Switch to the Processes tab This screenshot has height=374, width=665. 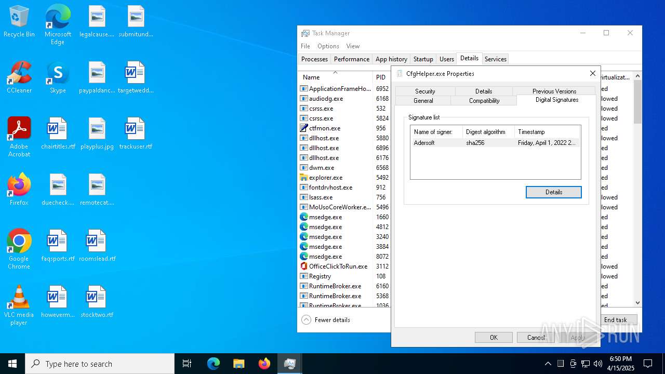click(x=314, y=59)
